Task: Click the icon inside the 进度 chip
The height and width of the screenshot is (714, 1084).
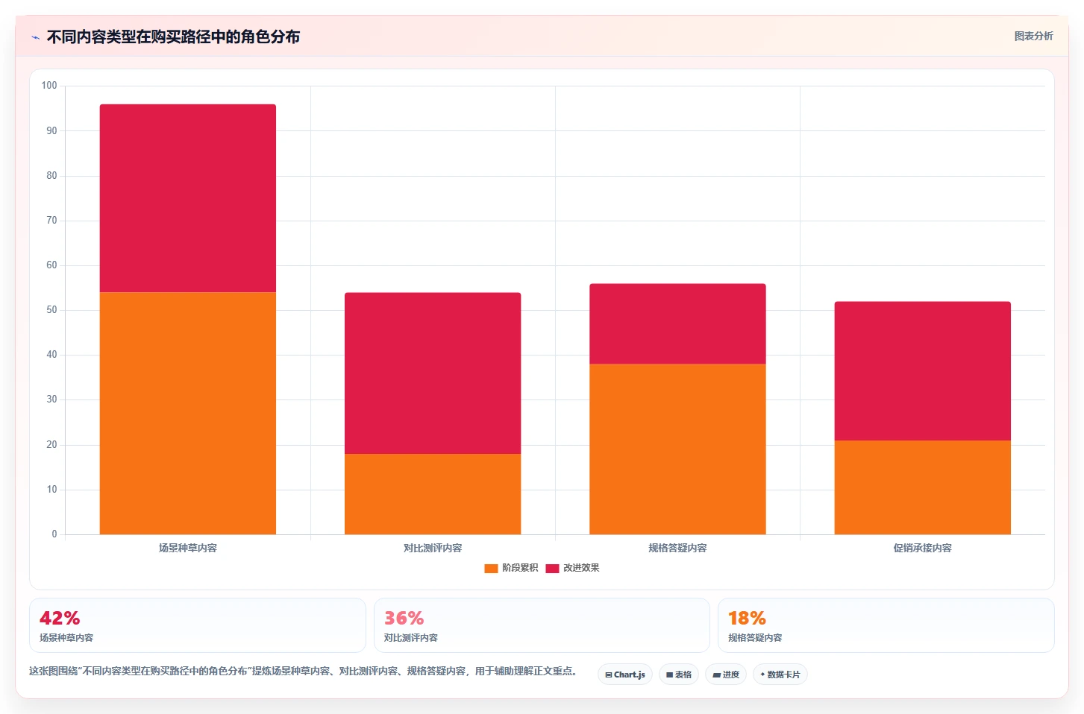Action: pos(716,674)
